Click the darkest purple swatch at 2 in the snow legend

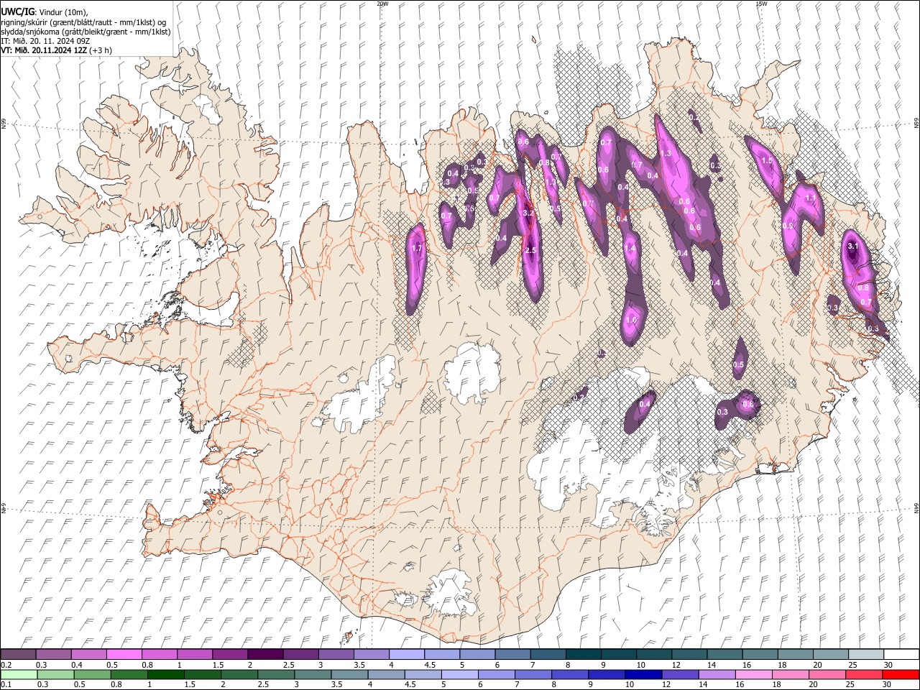pos(265,655)
